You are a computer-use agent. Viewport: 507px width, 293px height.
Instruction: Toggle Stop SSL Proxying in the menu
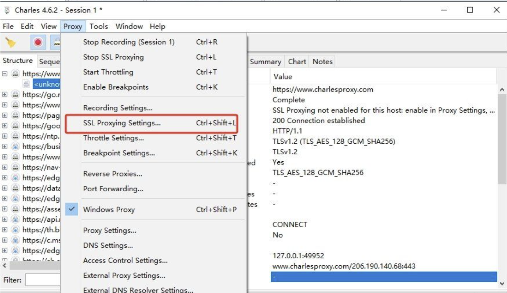click(113, 57)
